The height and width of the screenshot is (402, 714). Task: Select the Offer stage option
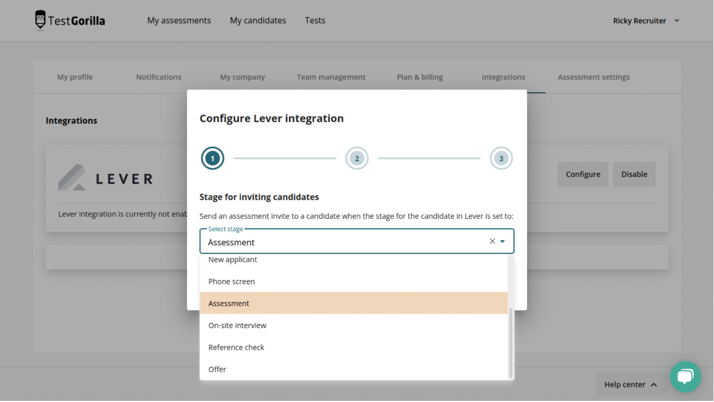(x=217, y=369)
